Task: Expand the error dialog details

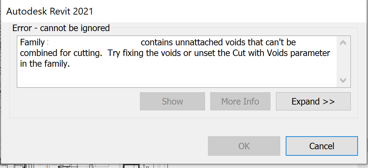Action: tap(313, 101)
